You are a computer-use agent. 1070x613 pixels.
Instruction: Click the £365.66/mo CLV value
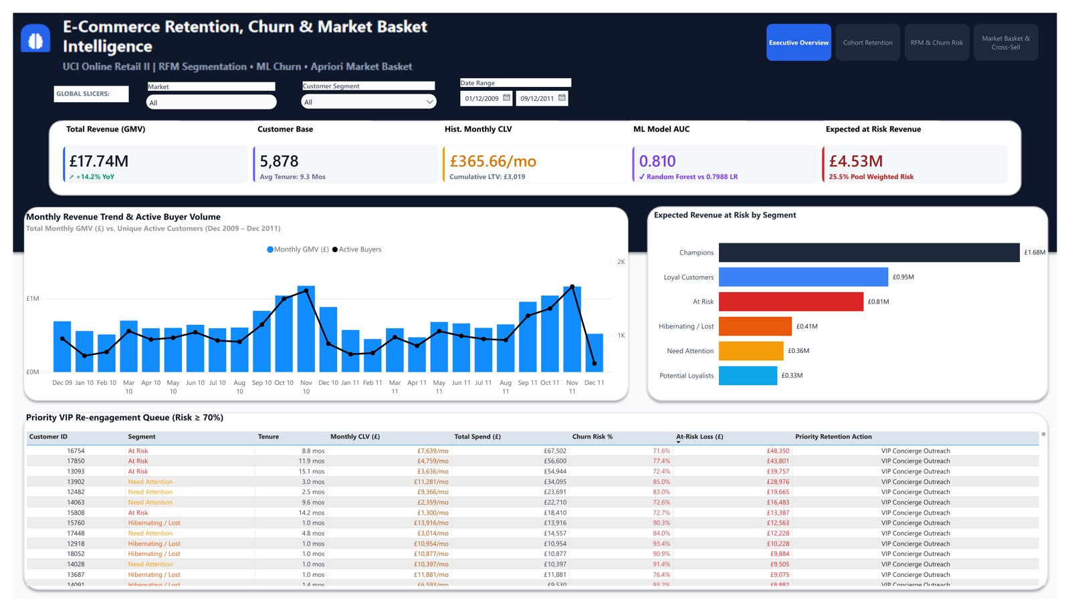493,161
